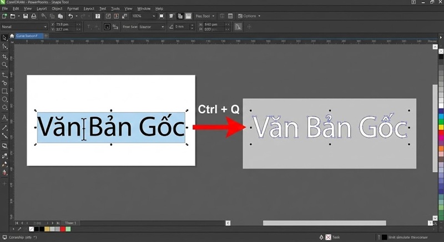Select the Interactive Fill tool
The image size is (444, 242).
tap(4, 173)
